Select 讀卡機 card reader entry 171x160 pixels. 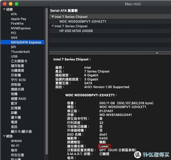pos(16,117)
